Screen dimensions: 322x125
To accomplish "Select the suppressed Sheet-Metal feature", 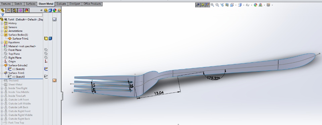I will 15,84.
